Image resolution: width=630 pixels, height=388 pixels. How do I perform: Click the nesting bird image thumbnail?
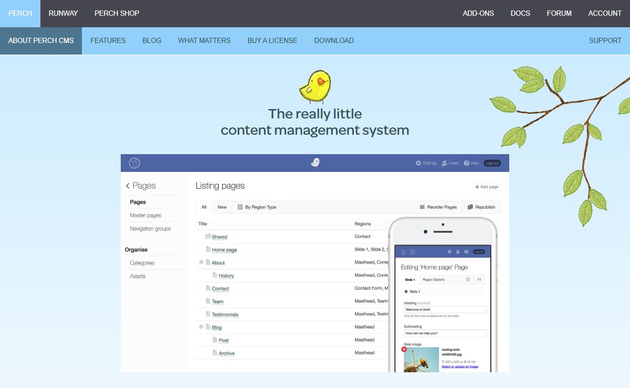point(422,360)
